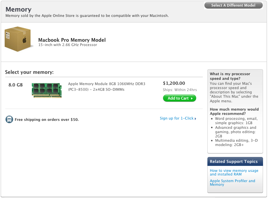
Task: Click the free shipping truck icon
Action: click(x=9, y=119)
